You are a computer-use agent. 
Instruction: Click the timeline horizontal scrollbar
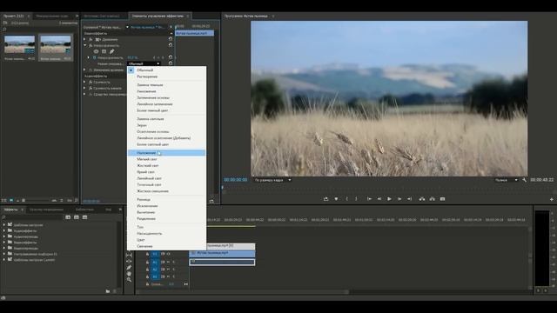pyautogui.click(x=242, y=292)
